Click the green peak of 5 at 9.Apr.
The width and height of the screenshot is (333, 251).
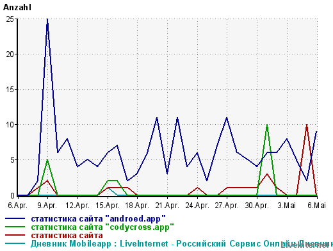[47, 161]
